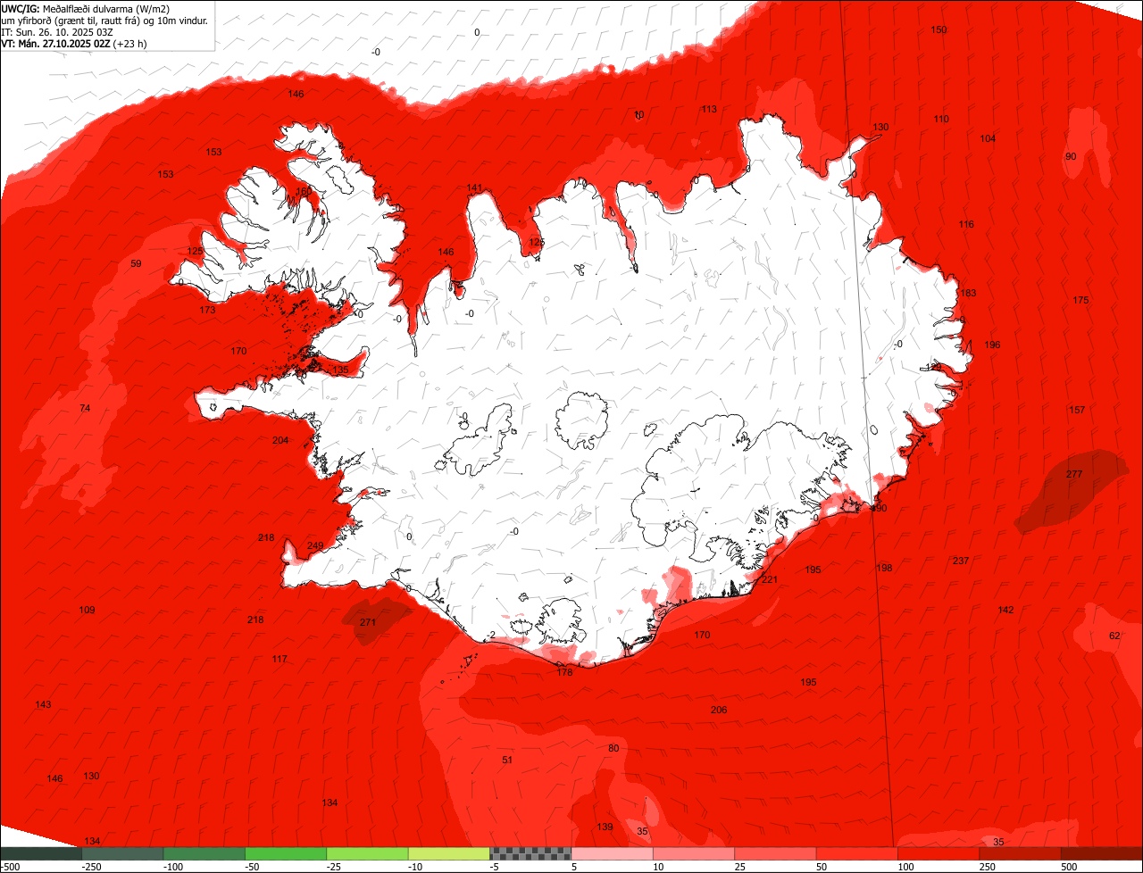Viewport: 1143px width, 873px height.
Task: Select the map value 141
Action: tap(474, 187)
